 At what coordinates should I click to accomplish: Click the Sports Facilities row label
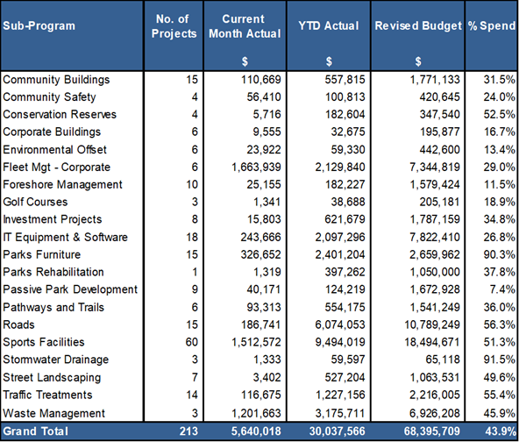(44, 342)
